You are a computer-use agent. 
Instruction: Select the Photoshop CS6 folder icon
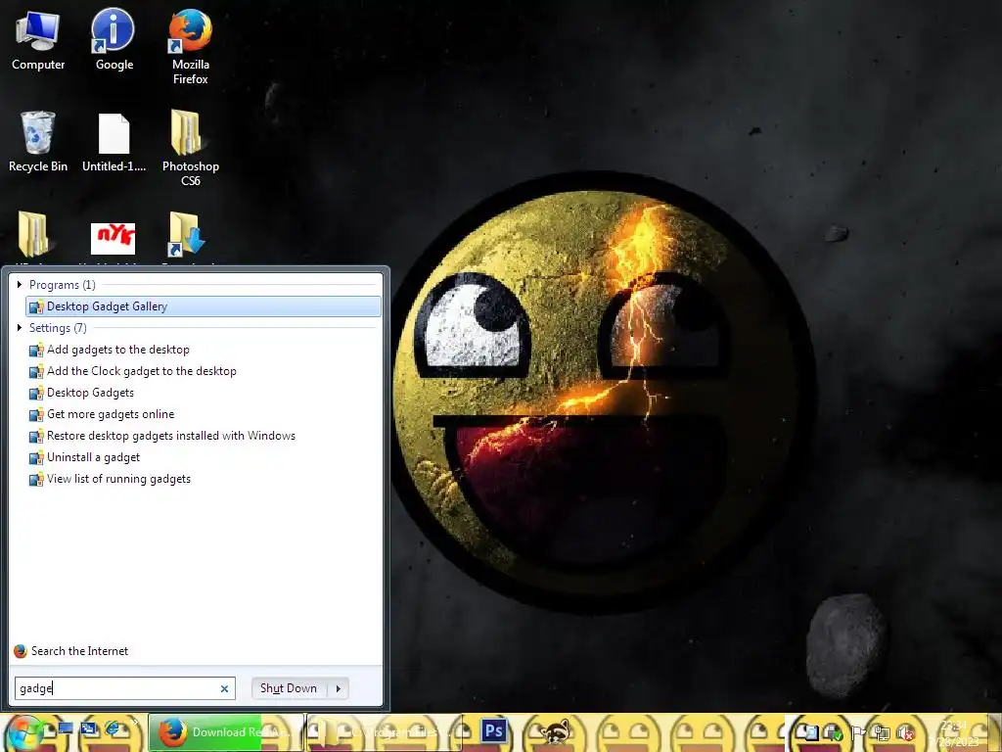190,149
